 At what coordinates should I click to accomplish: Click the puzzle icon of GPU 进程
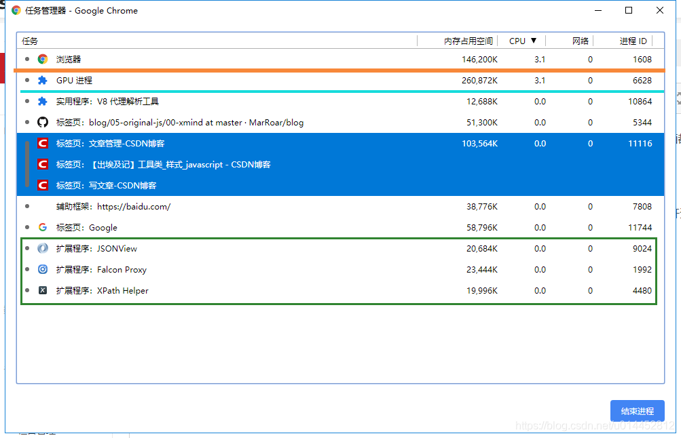point(43,80)
